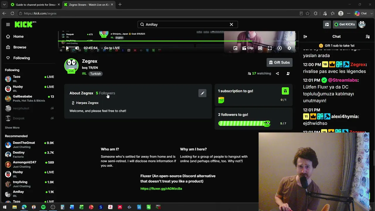This screenshot has height=211, width=375.
Task: Edit the About Zegrex section
Action: click(202, 93)
